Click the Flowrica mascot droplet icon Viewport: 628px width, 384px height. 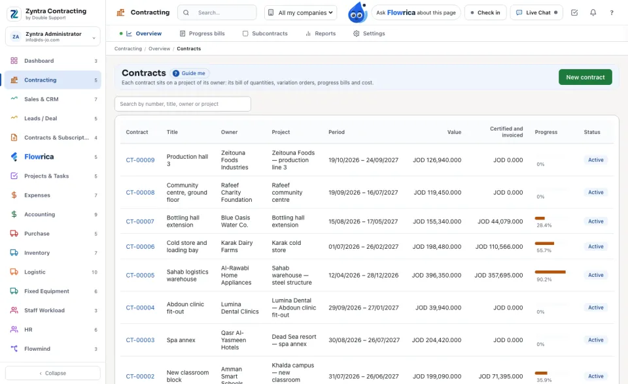[357, 12]
